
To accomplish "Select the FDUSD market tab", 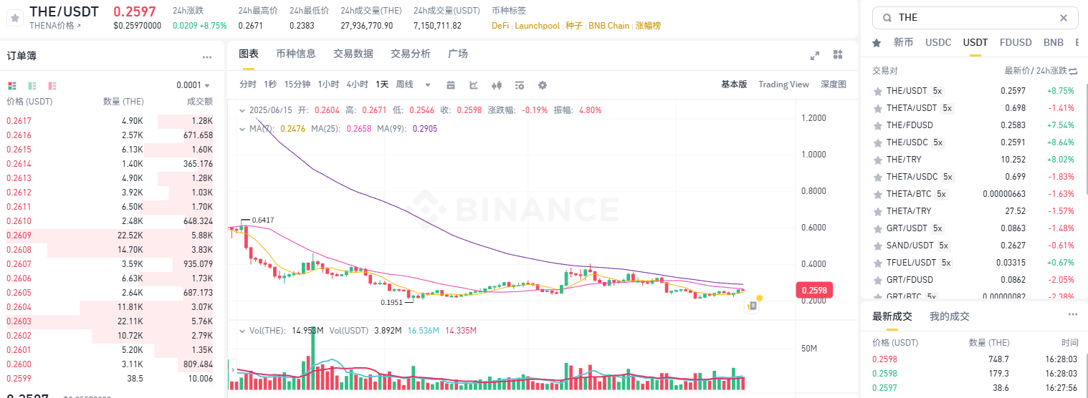I will pyautogui.click(x=1016, y=42).
